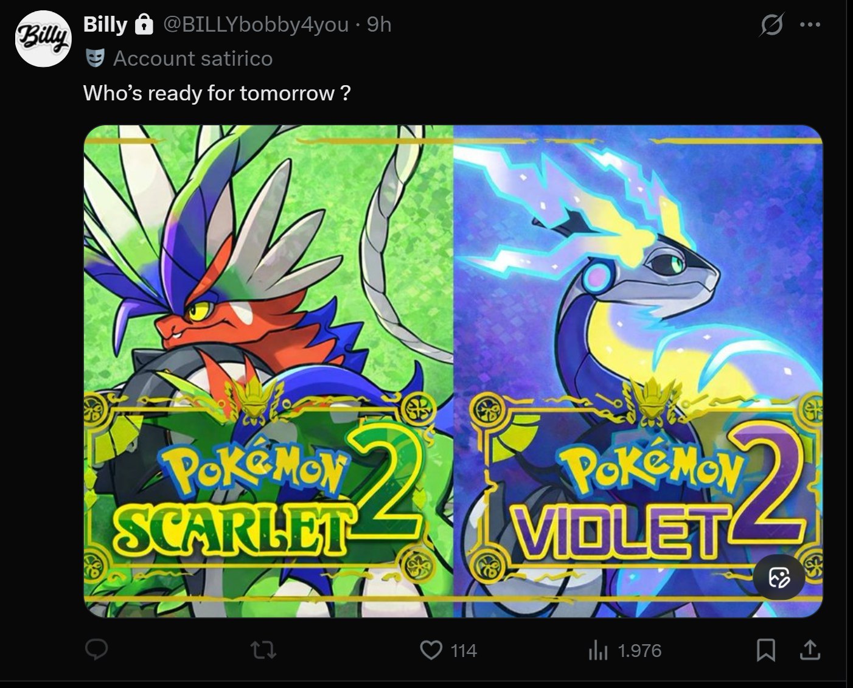This screenshot has height=688, width=853.
Task: Click the 114 likes count
Action: tap(464, 651)
